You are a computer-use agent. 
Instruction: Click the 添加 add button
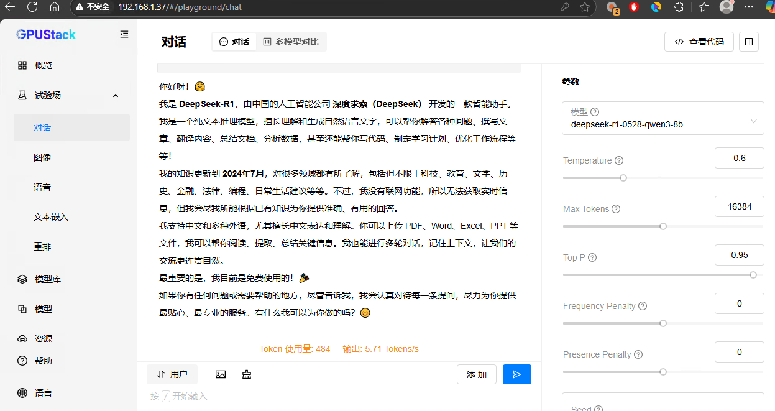477,374
